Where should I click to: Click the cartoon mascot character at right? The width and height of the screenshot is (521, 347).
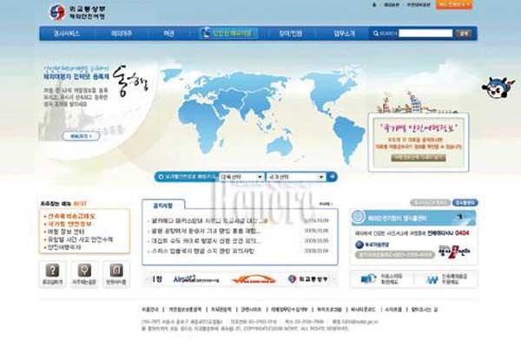click(x=498, y=88)
